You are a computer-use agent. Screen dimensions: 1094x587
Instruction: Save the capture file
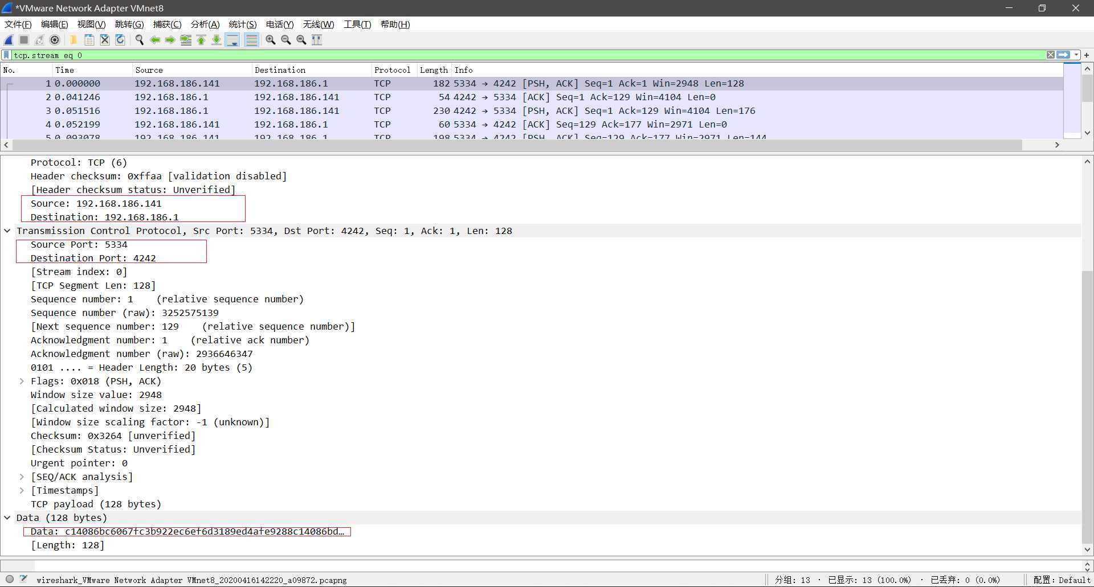(89, 40)
